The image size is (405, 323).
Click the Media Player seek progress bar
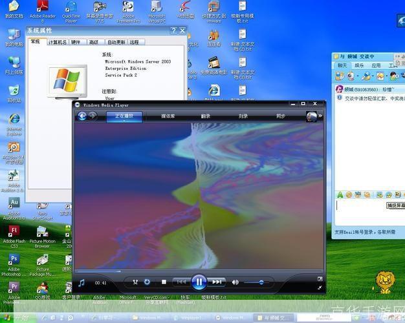click(199, 271)
